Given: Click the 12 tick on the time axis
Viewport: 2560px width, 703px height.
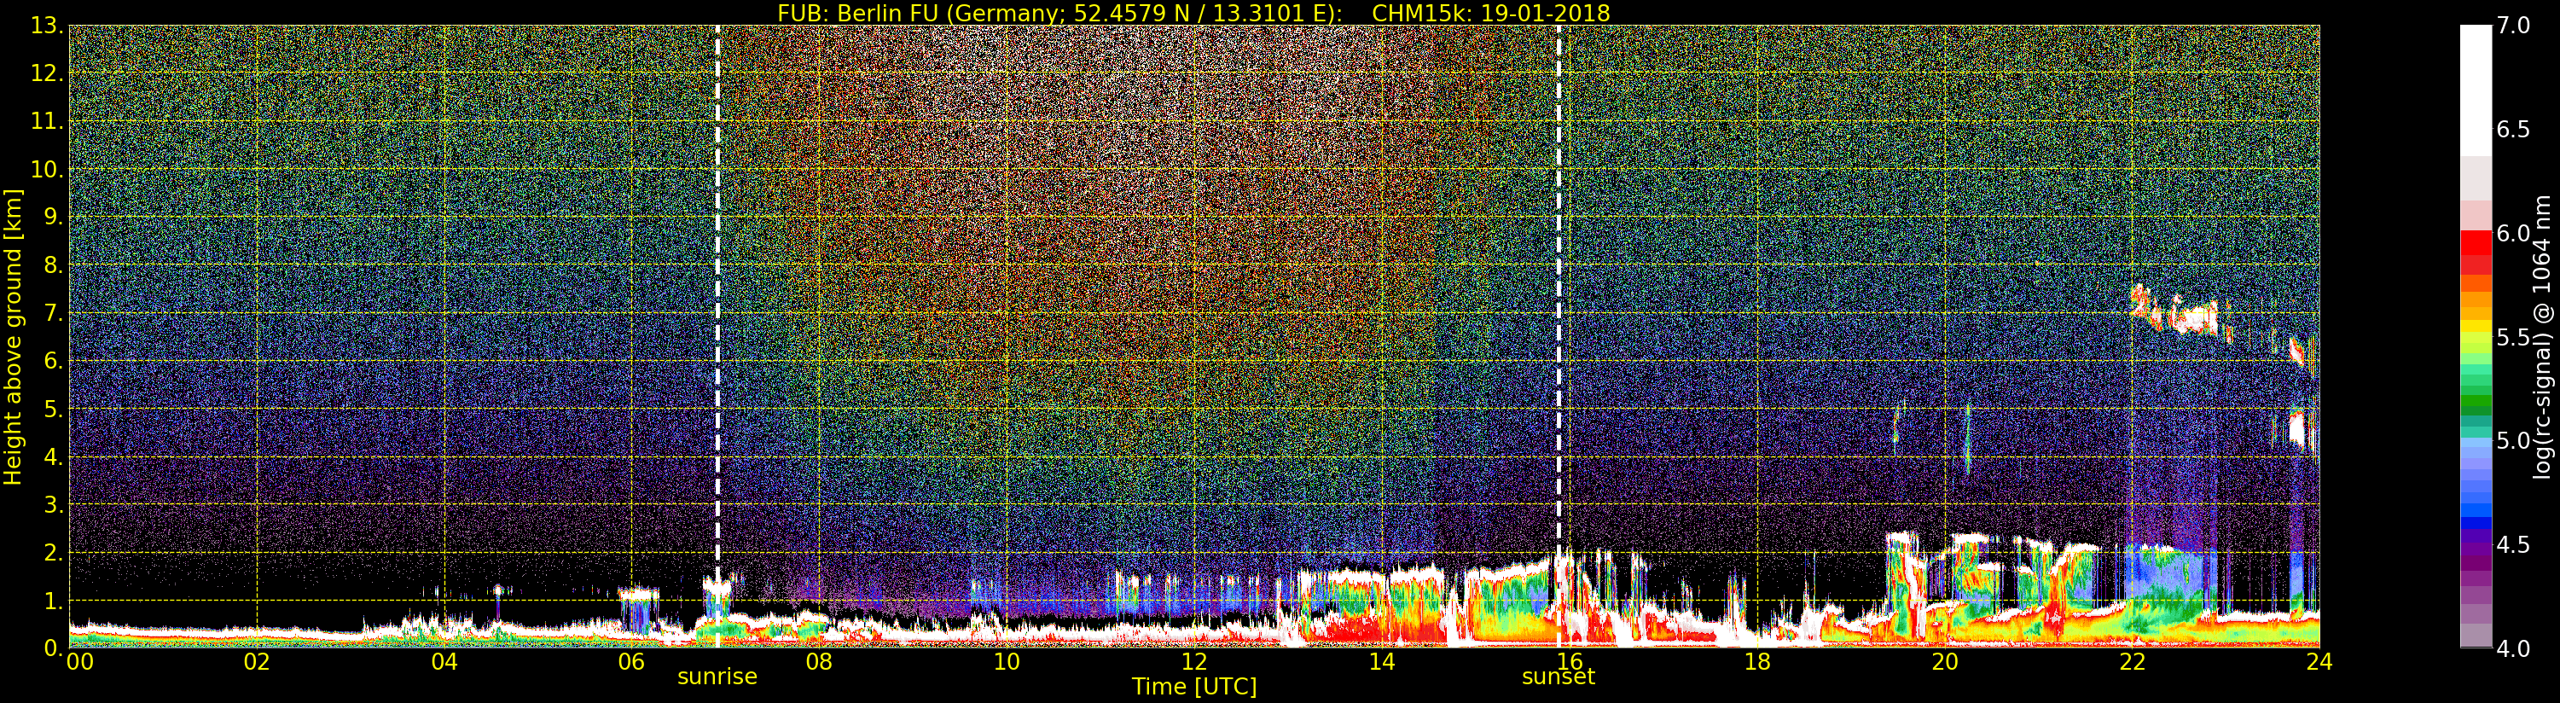Looking at the screenshot, I should [x=1193, y=662].
